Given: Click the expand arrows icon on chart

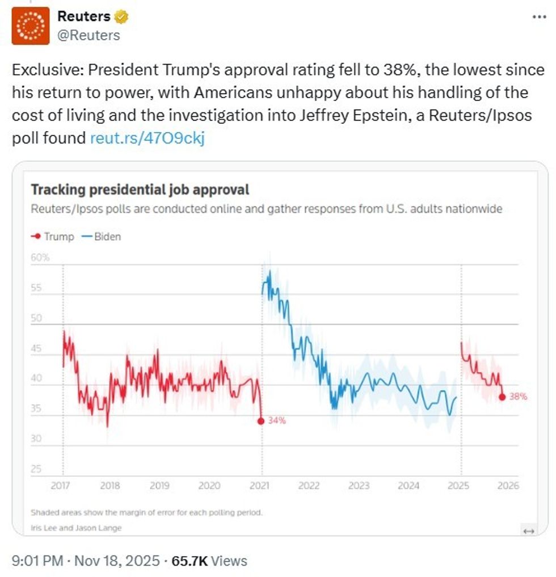Looking at the screenshot, I should tap(528, 531).
